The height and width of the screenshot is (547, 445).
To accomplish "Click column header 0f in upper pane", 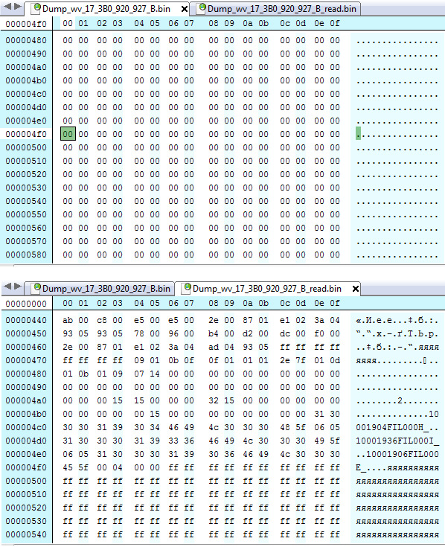I will click(335, 23).
